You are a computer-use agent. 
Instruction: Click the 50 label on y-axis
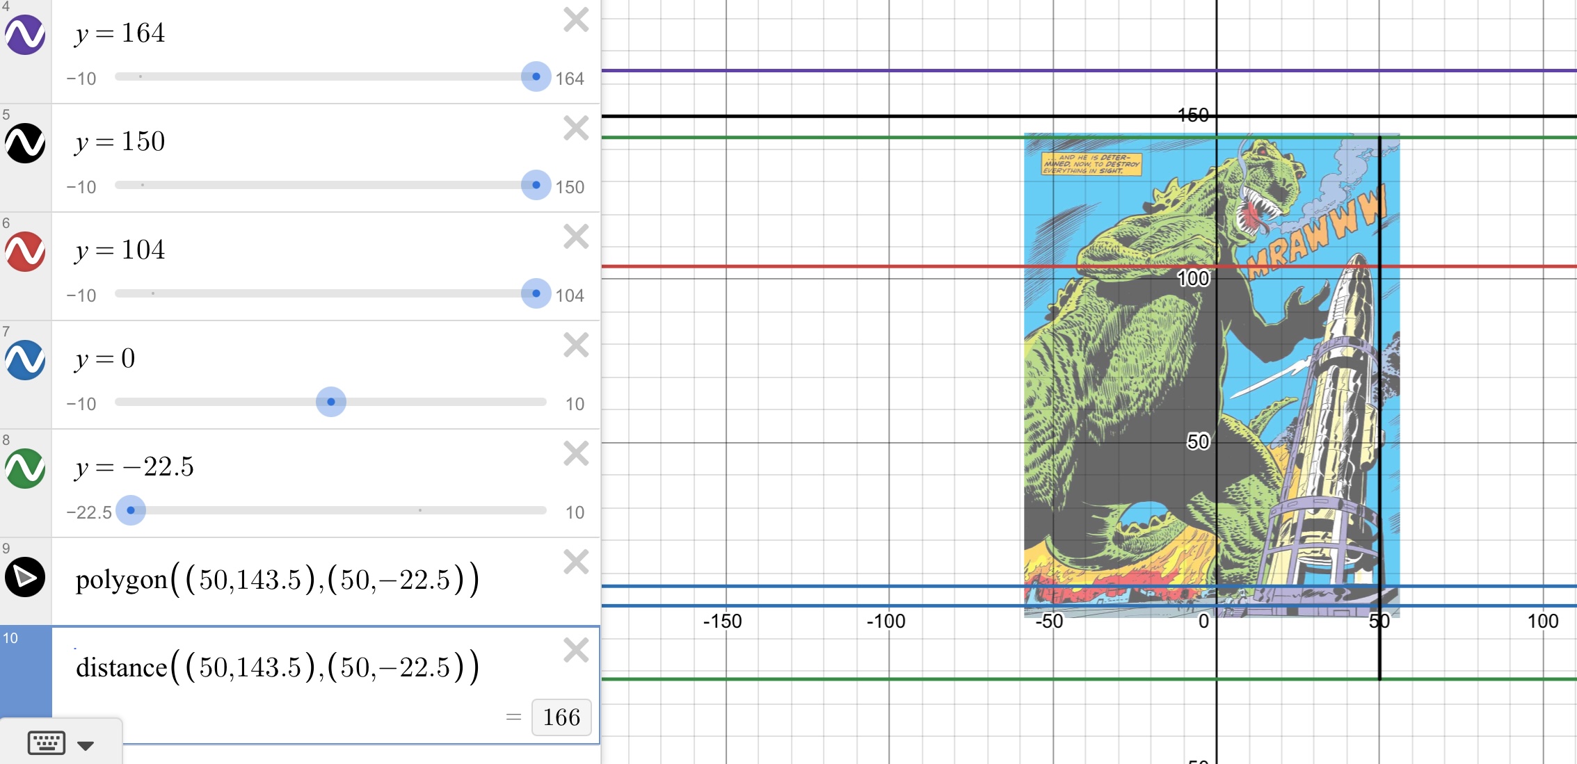coord(1199,441)
